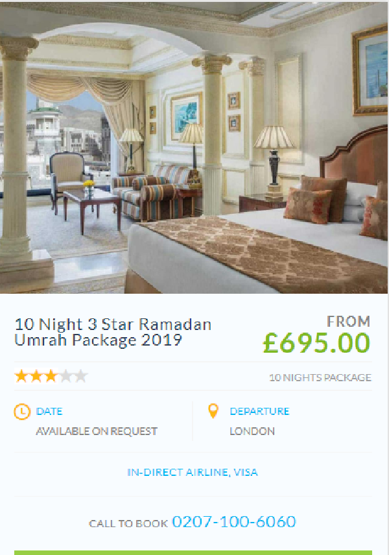Click the DATE label
Image resolution: width=389 pixels, height=555 pixels.
[x=49, y=411]
